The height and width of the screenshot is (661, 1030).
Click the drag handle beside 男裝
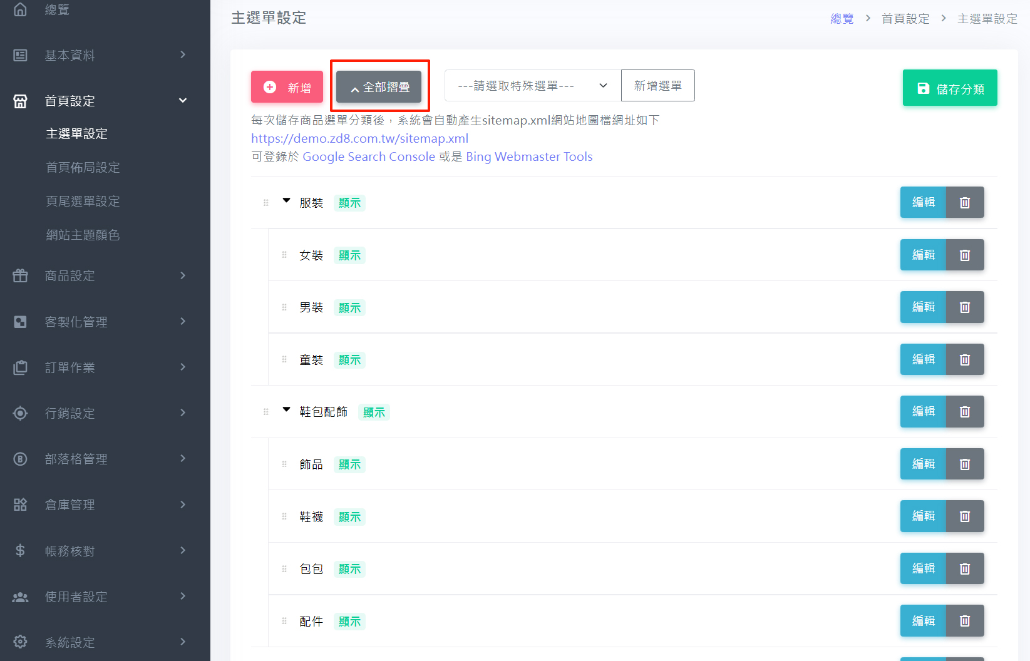(284, 307)
